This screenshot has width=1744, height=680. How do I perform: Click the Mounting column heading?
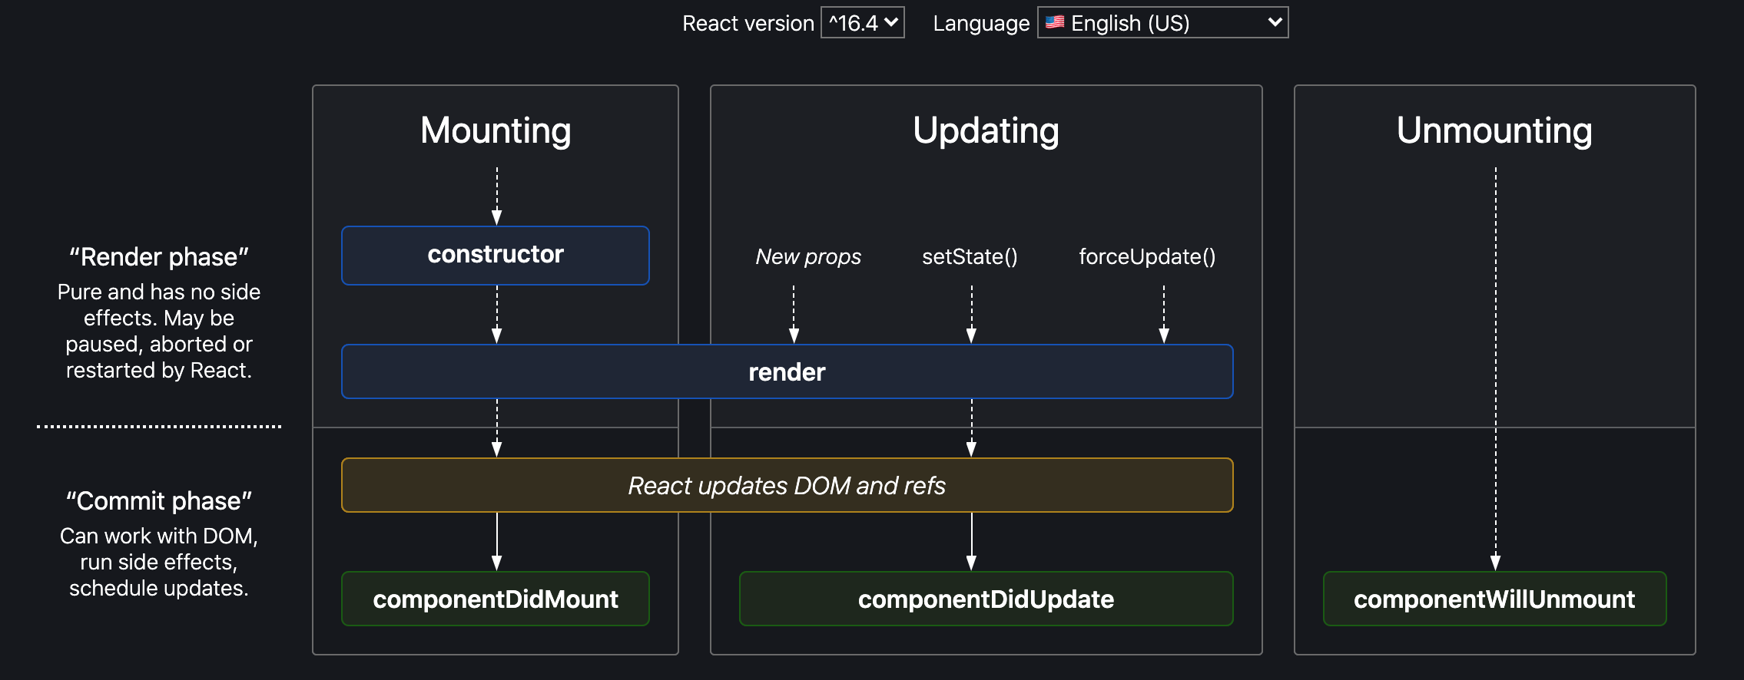click(496, 130)
